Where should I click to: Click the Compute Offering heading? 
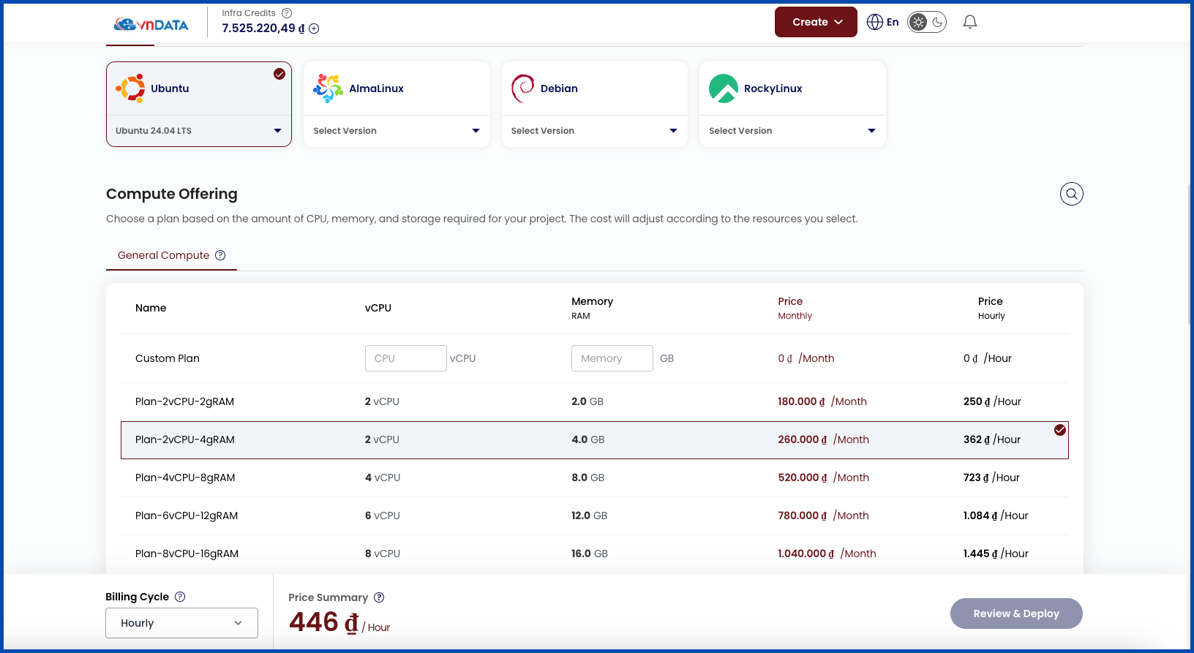[172, 194]
